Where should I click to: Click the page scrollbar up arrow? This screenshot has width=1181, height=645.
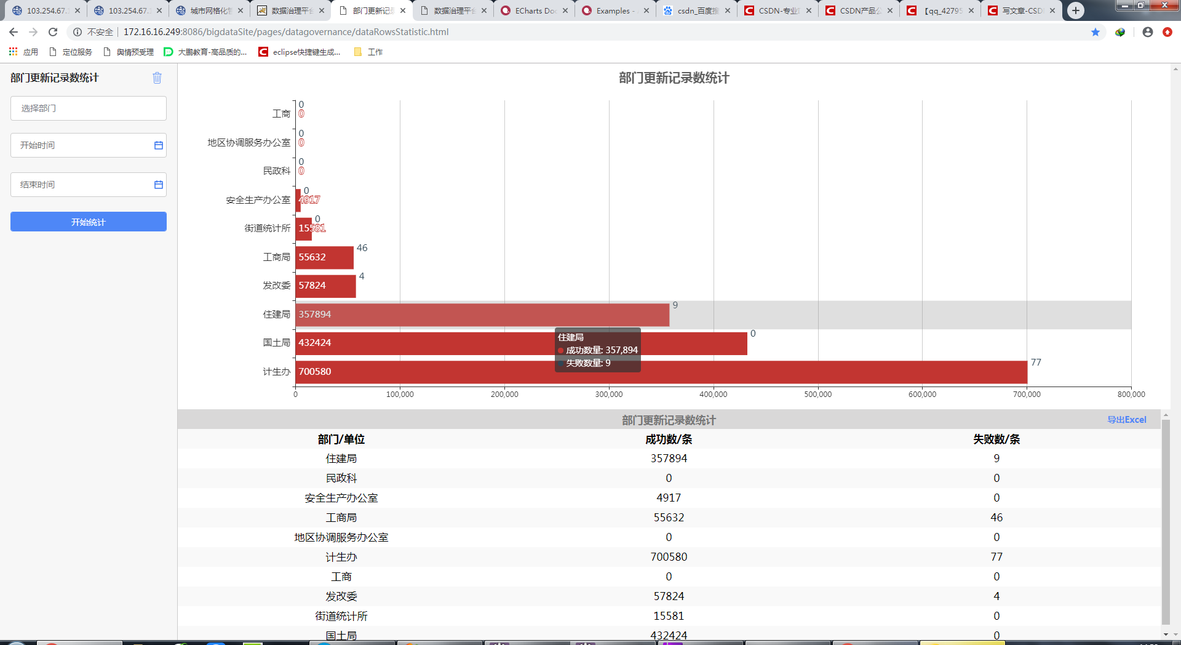1175,69
